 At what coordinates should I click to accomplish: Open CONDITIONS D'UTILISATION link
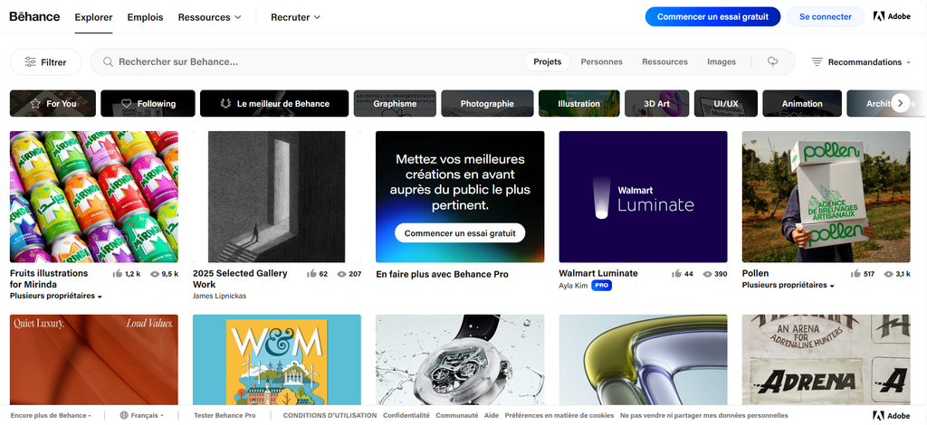pyautogui.click(x=330, y=416)
